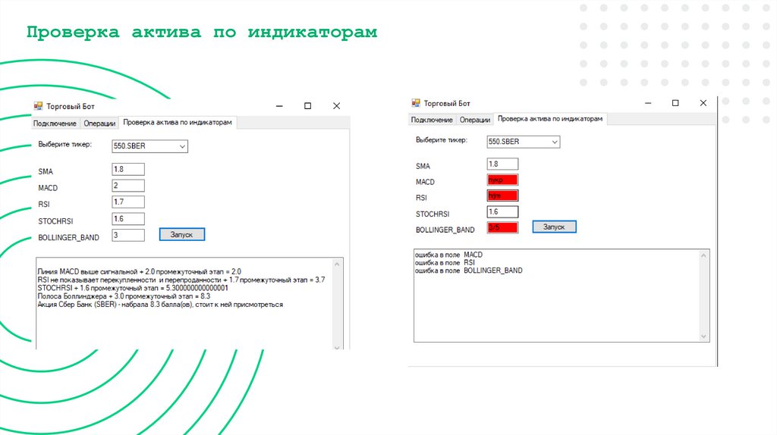Minimize the right Торговый Бот window

648,103
